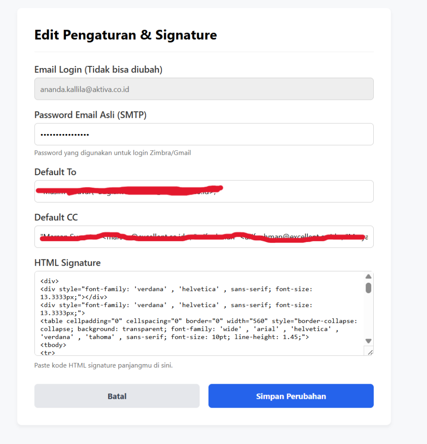This screenshot has height=444, width=427.
Task: Click the "Email Login (Tidak bisa diubah)" label
Action: pyautogui.click(x=98, y=69)
